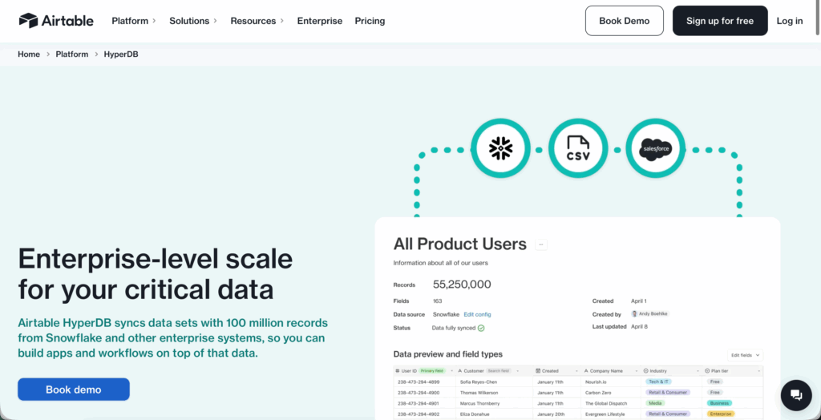Click the Airtable logo

point(56,21)
